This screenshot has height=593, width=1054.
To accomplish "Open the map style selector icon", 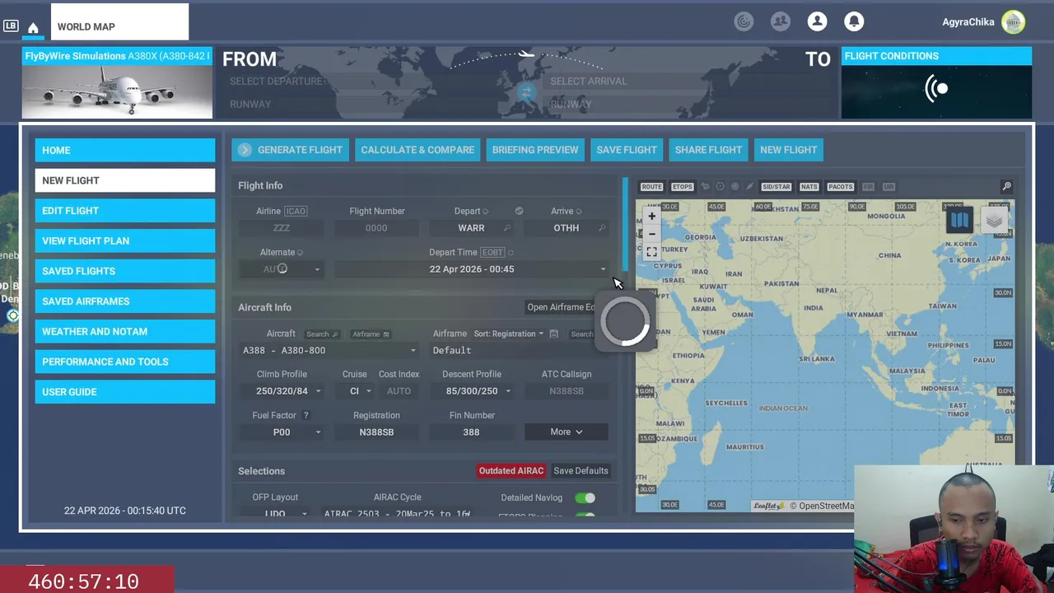I will pyautogui.click(x=959, y=220).
